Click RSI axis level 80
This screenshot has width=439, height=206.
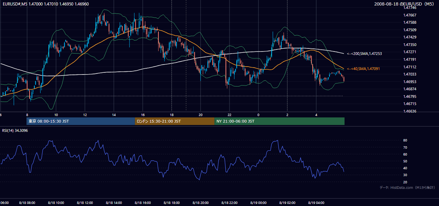405,140
